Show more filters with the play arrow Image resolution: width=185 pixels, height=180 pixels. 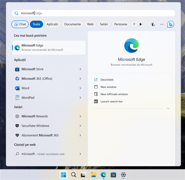coord(140,24)
